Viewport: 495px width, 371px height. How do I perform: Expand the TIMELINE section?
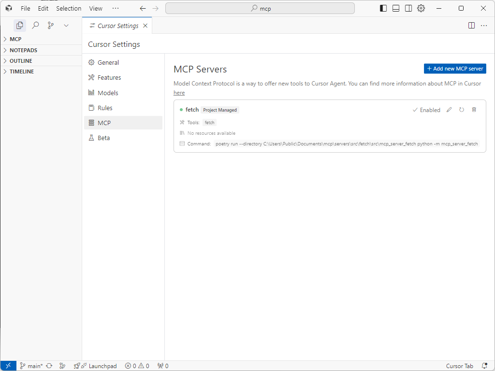pyautogui.click(x=41, y=71)
